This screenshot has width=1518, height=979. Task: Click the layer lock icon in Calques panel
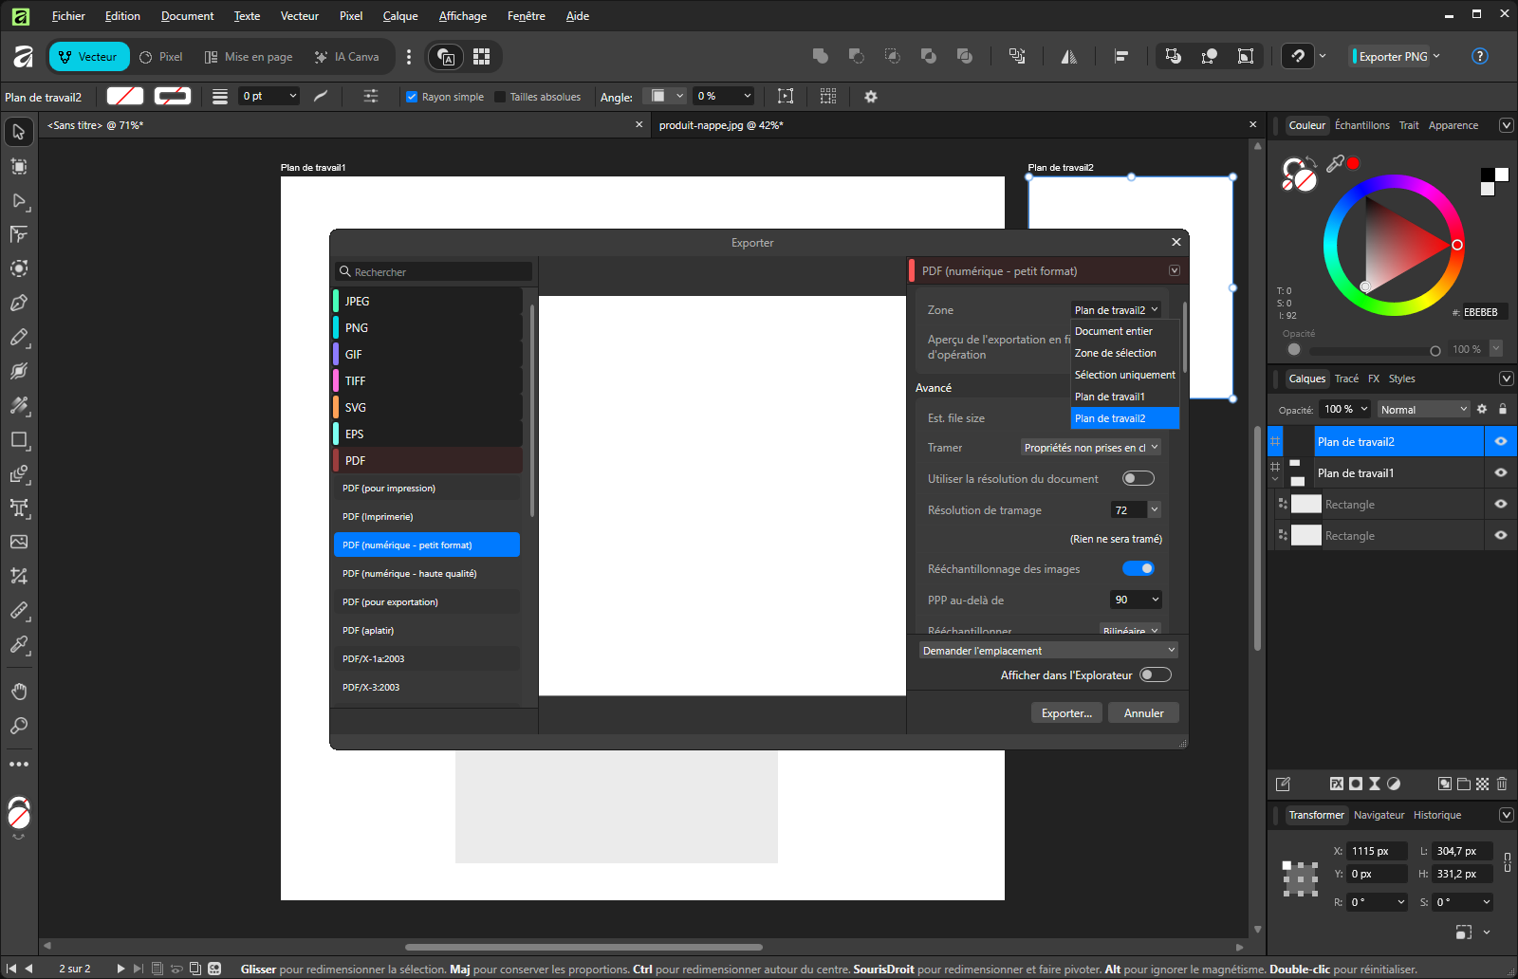1503,409
